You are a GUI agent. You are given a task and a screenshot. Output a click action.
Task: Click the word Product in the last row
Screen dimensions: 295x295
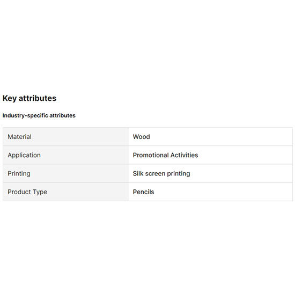coord(19,192)
